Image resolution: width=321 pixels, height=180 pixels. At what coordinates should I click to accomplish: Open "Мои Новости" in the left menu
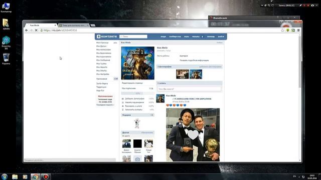[102, 67]
